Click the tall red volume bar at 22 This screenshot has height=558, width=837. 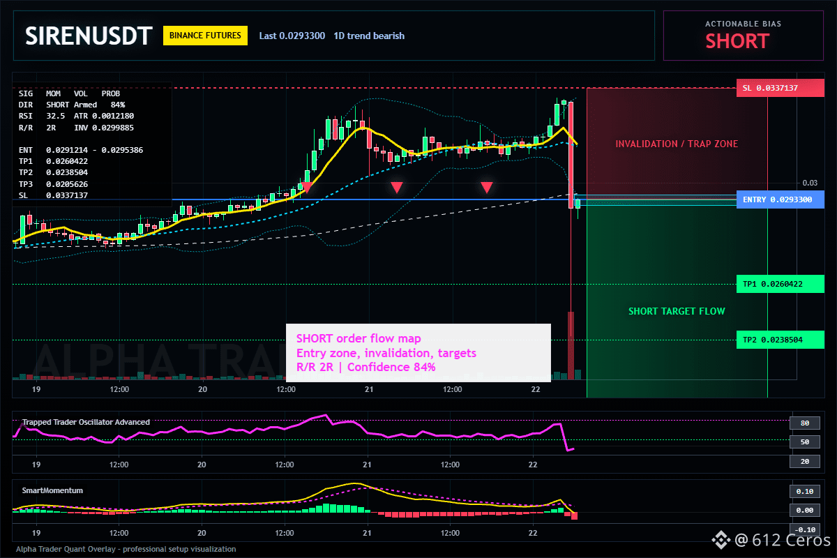click(571, 346)
